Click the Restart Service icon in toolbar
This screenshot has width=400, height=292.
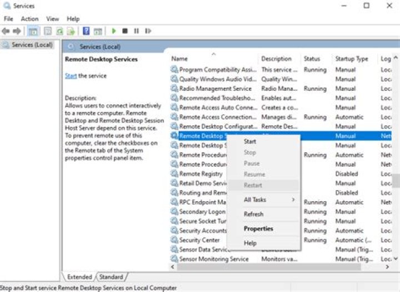coord(147,31)
